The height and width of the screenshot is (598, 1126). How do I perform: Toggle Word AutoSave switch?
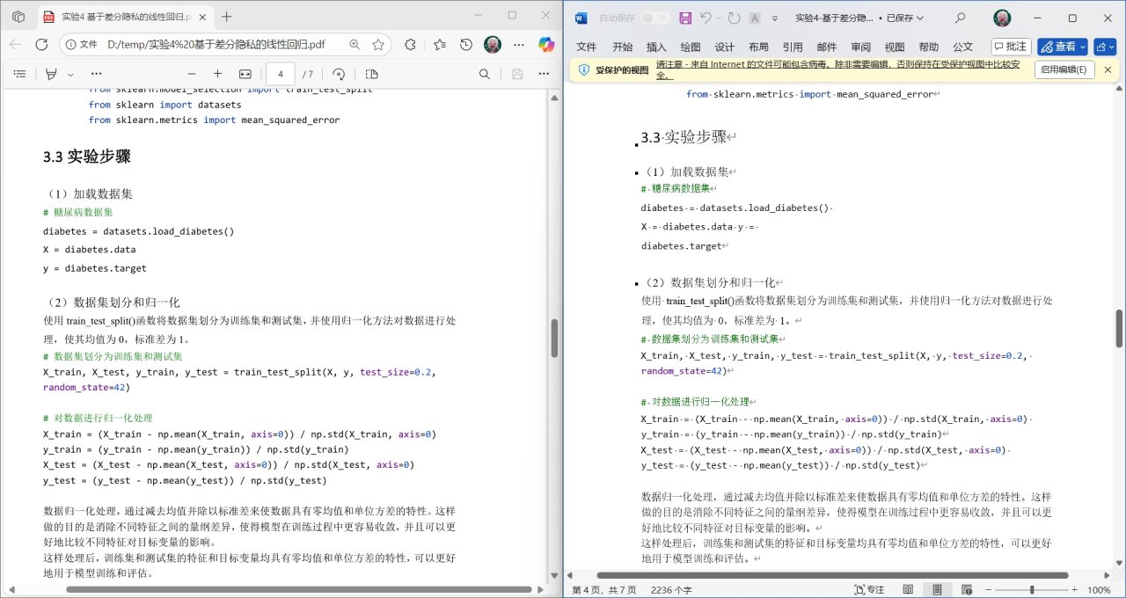[654, 18]
